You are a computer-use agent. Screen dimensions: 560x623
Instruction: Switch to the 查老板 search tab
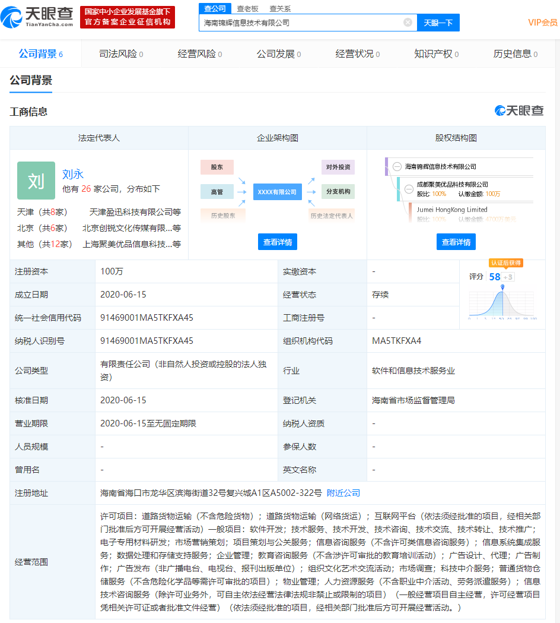point(247,8)
